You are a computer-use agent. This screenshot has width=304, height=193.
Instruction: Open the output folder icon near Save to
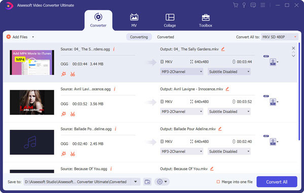[147, 182]
